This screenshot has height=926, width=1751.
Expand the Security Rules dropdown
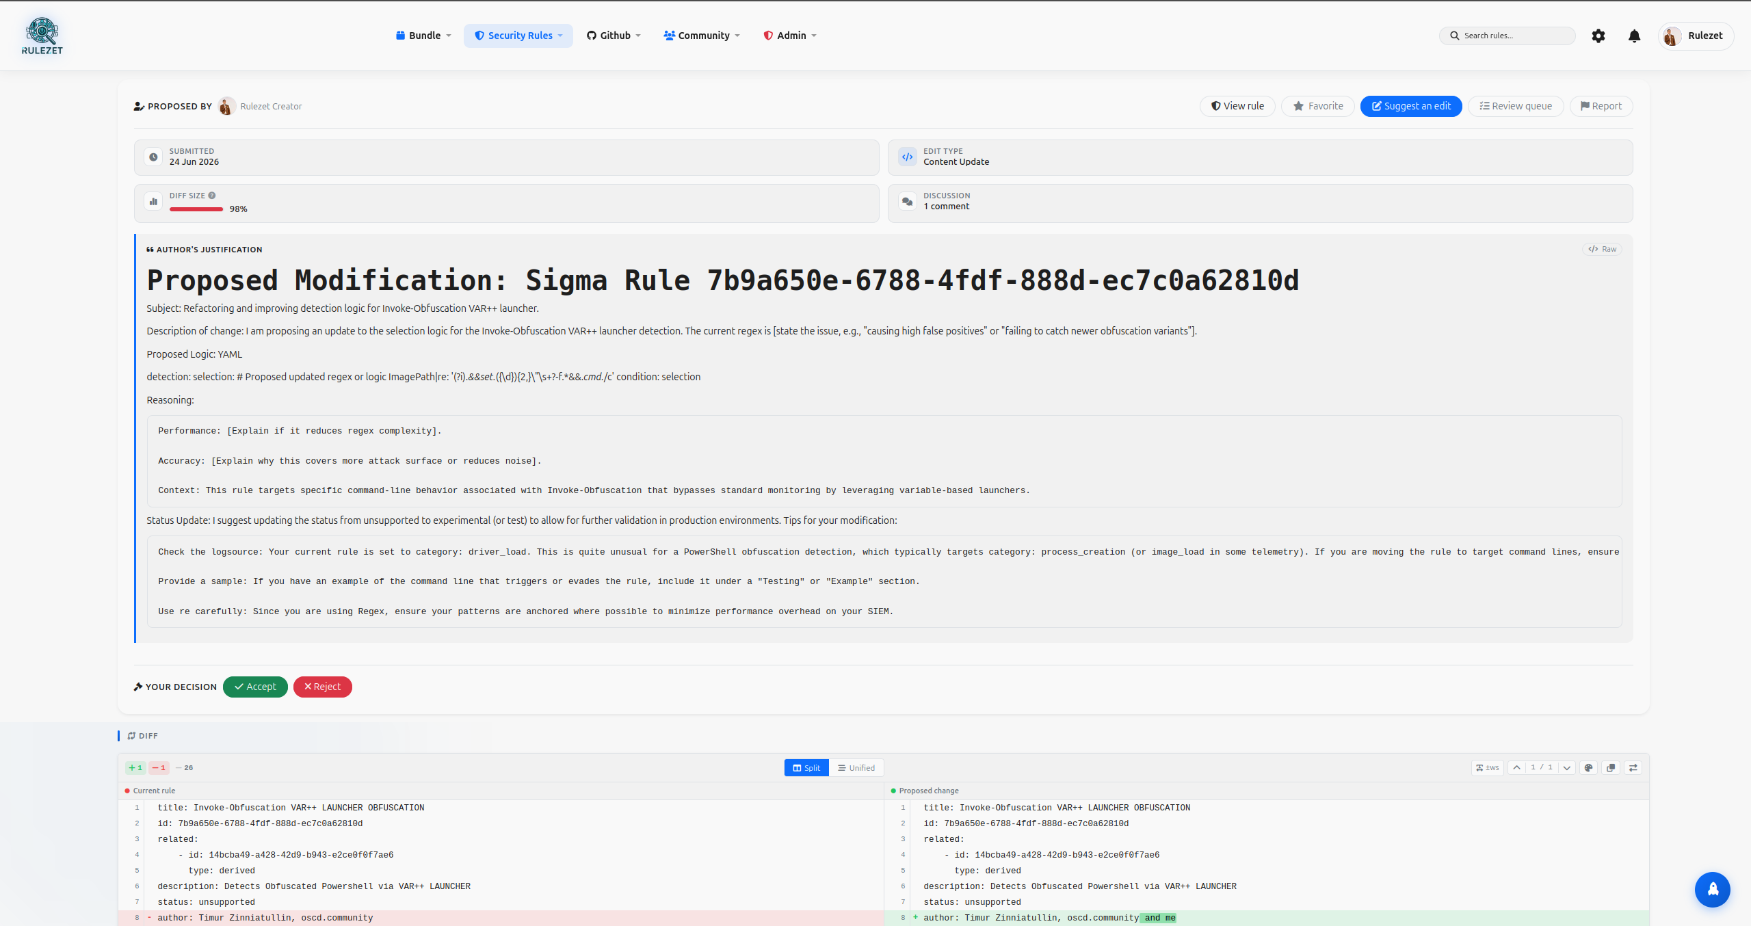coord(518,36)
